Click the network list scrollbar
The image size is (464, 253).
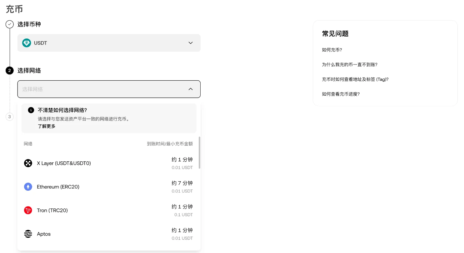coord(199,152)
